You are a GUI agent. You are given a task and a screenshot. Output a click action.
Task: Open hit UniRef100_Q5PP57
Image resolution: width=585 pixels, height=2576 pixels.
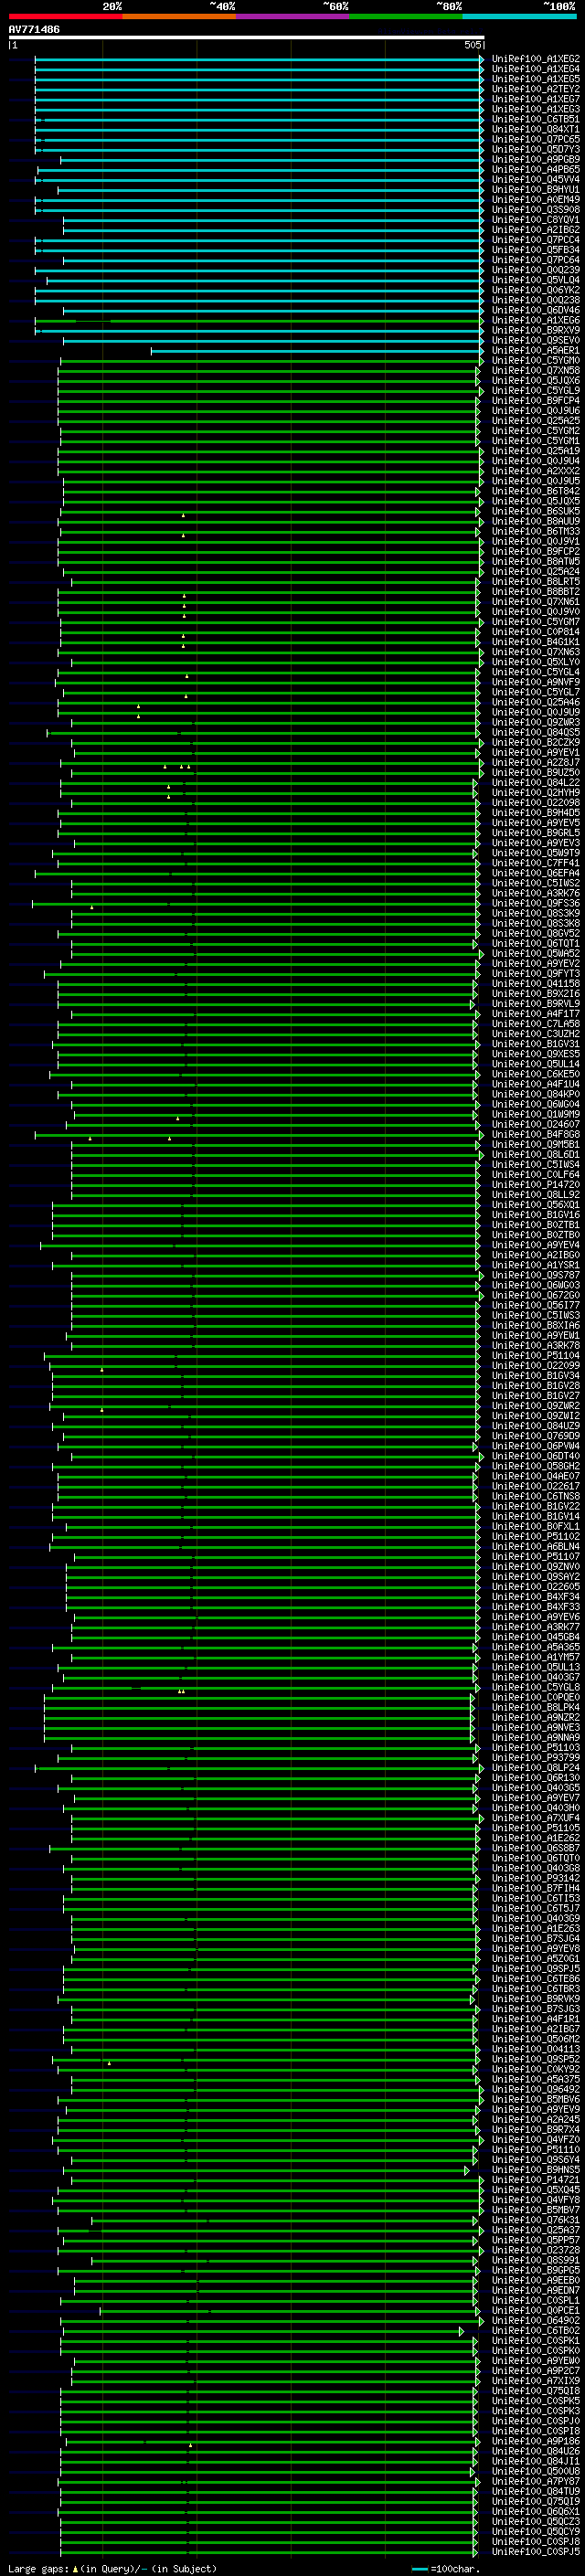click(536, 2240)
